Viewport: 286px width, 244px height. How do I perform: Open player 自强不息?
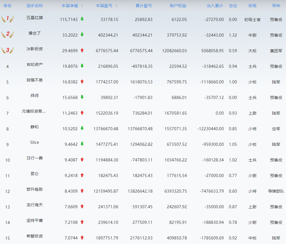pos(35,80)
